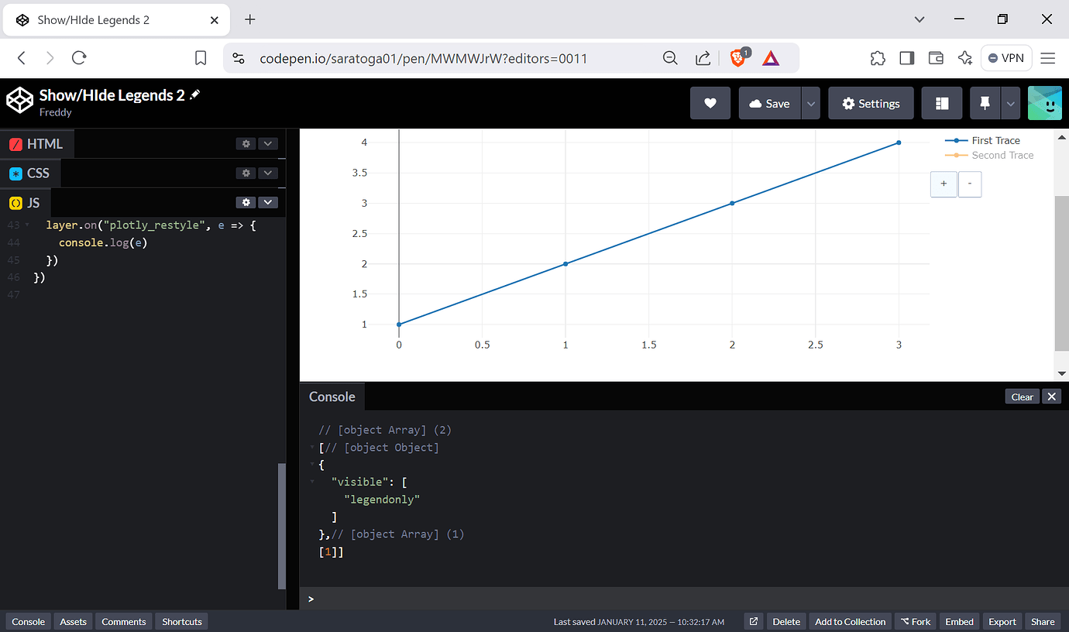This screenshot has width=1069, height=632.
Task: Click the CSS panel gear icon
Action: click(246, 173)
